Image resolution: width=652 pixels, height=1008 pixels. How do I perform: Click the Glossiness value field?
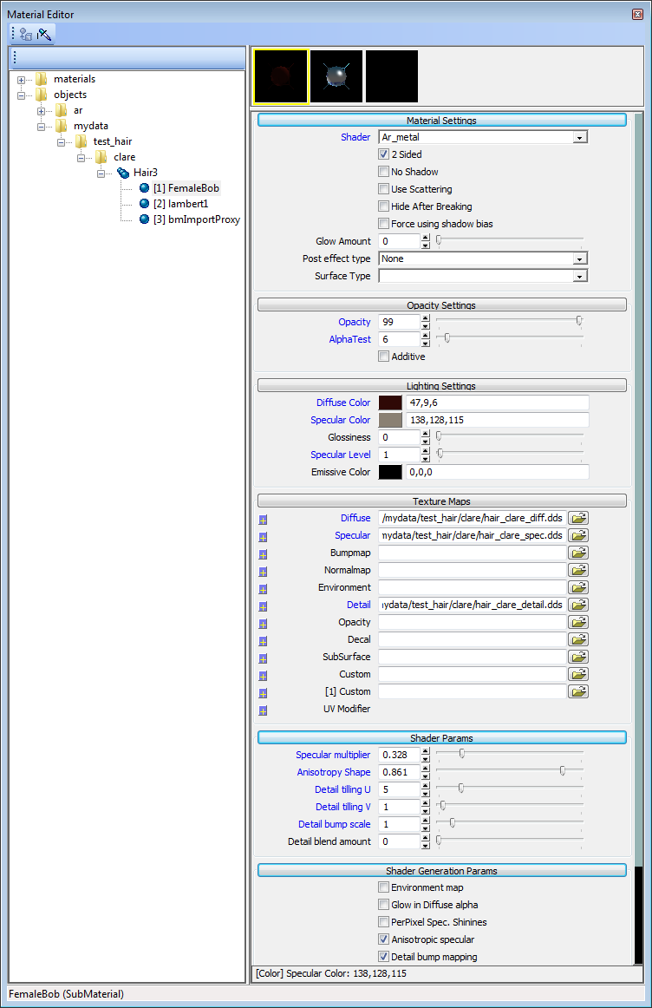click(399, 438)
